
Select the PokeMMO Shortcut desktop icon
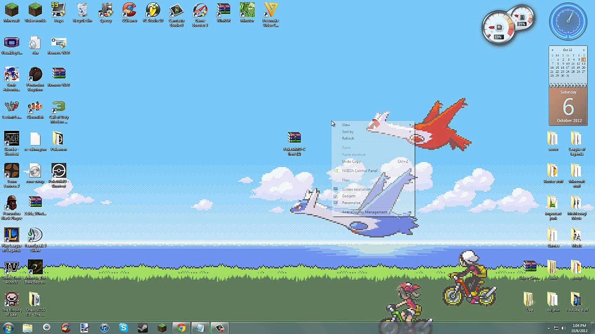pyautogui.click(x=59, y=176)
